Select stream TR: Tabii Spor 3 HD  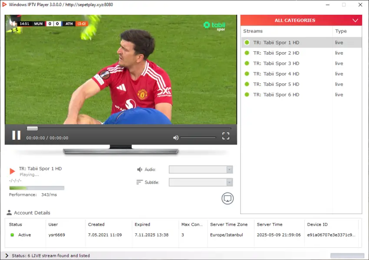click(x=301, y=63)
